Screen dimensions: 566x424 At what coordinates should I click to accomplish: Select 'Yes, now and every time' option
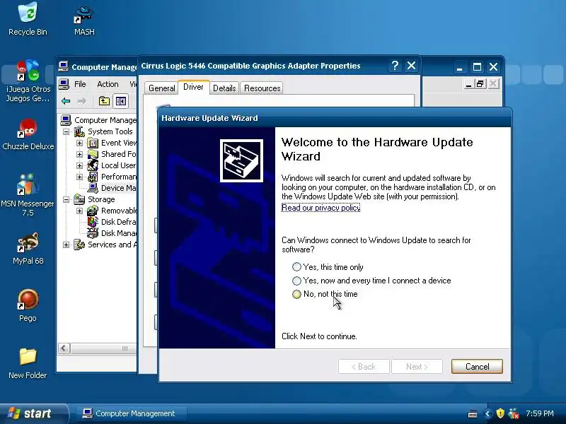click(x=371, y=281)
